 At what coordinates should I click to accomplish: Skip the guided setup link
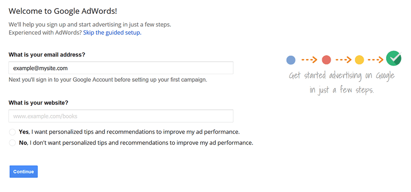tap(112, 33)
